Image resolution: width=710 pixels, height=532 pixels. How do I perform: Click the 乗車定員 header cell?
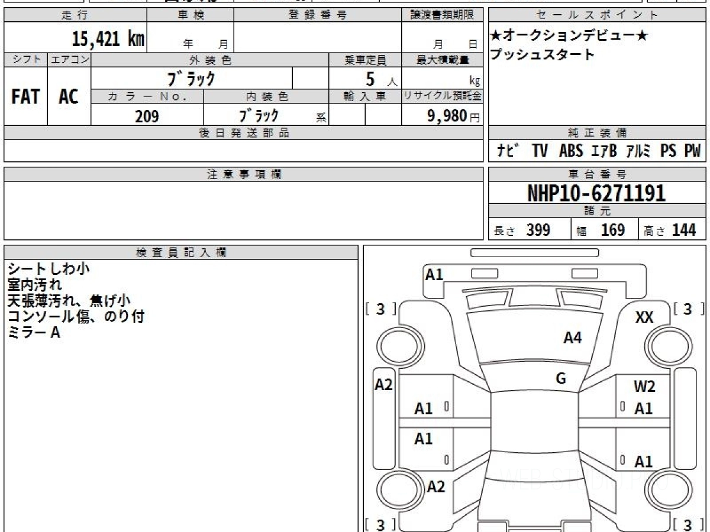(365, 60)
